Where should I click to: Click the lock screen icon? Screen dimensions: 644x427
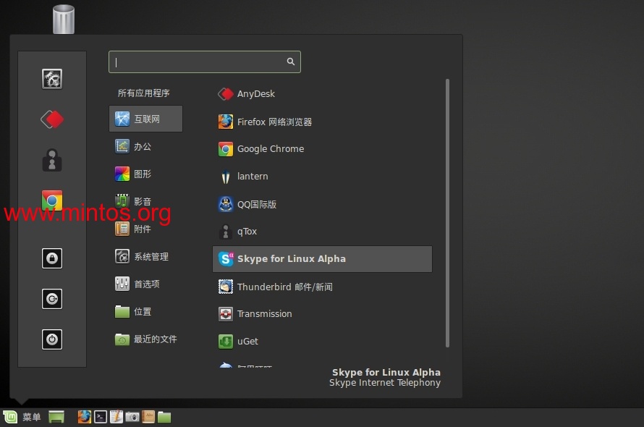(x=52, y=258)
